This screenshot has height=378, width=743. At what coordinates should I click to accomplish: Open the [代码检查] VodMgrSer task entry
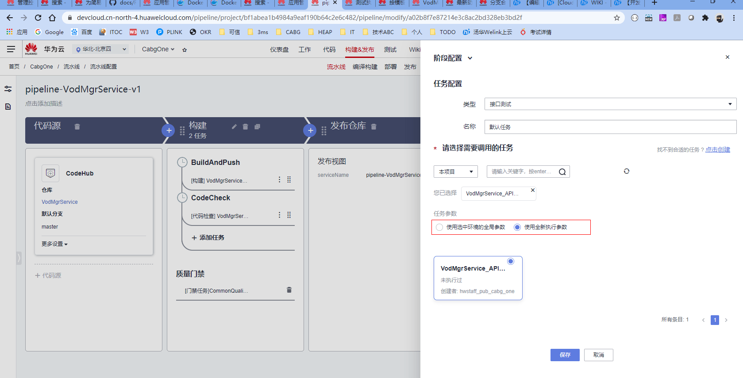click(x=219, y=216)
